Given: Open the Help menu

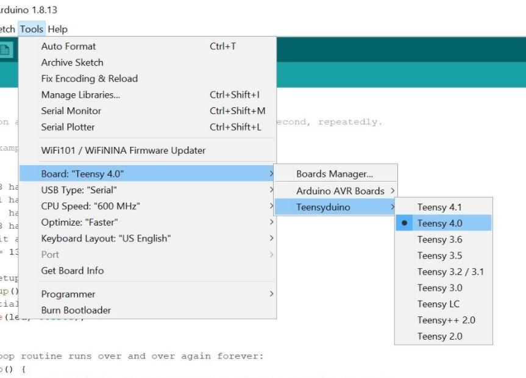Looking at the screenshot, I should 57,29.
